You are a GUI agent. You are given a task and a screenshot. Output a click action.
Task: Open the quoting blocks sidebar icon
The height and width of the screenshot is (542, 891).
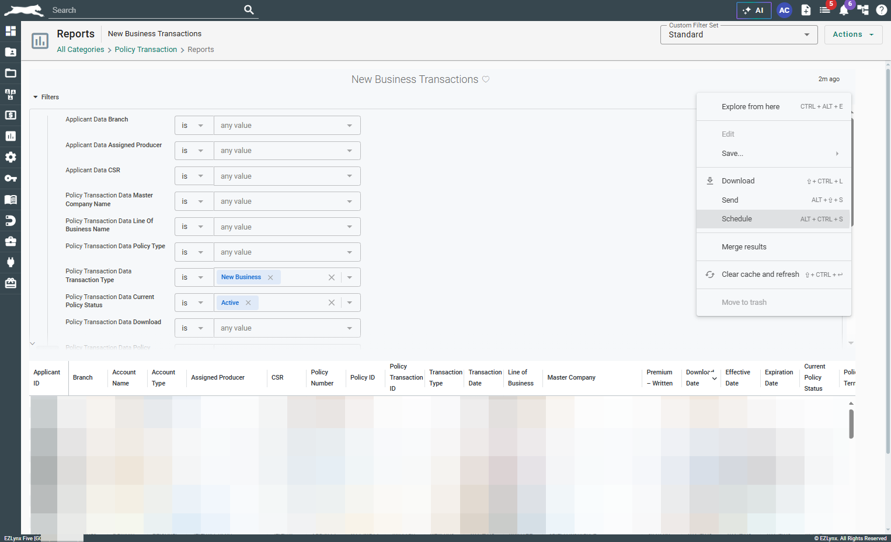pyautogui.click(x=11, y=94)
